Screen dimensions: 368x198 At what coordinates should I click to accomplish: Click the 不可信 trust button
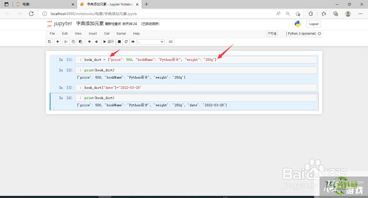pyautogui.click(x=272, y=34)
